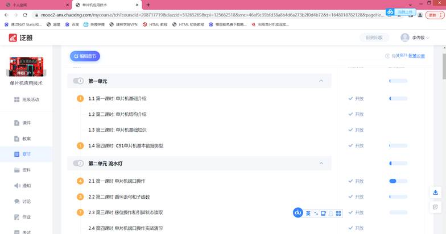This screenshot has height=234, width=446.
Task: Open chapter 1.2 第二课时 单片机结构介绍
Action: coord(117,114)
